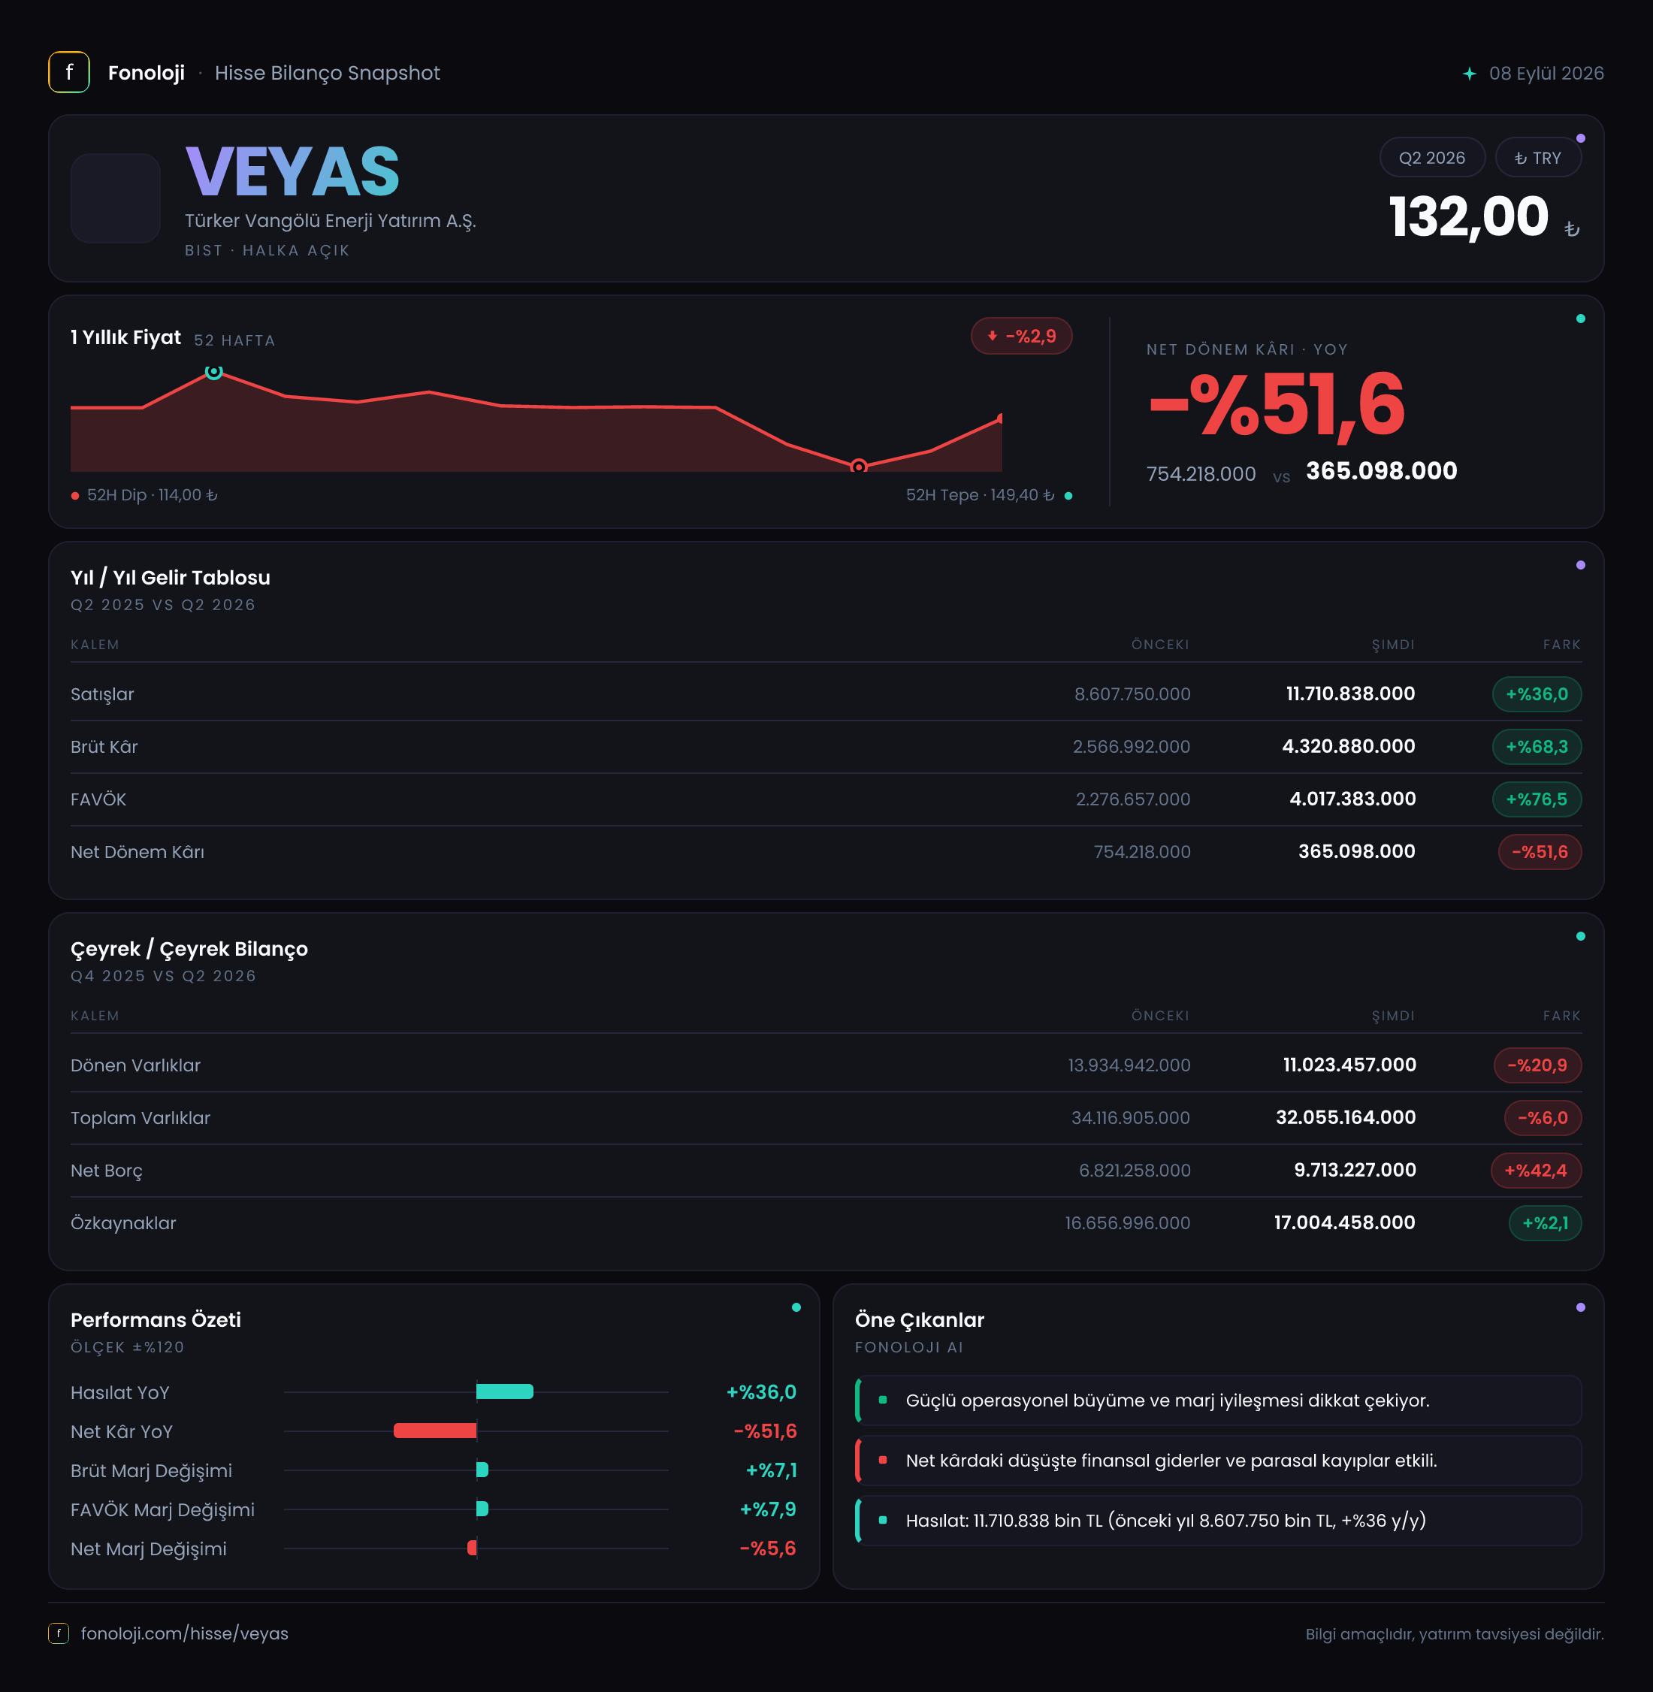Click the VEYAS company logo placeholder

click(116, 198)
